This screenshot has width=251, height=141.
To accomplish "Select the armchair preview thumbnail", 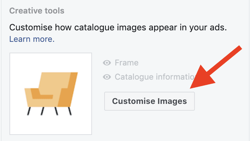I will click(x=51, y=93).
